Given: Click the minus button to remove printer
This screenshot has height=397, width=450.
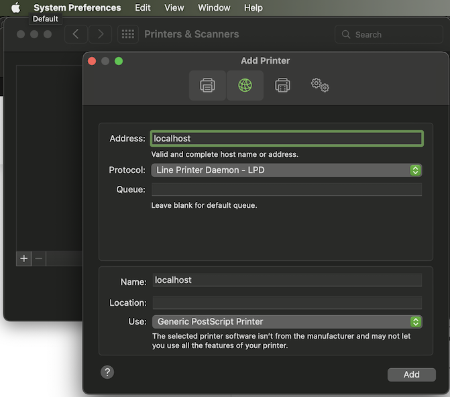Looking at the screenshot, I should pos(39,258).
